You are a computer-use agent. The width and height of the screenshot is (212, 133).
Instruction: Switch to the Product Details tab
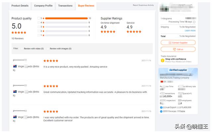[x=20, y=6]
